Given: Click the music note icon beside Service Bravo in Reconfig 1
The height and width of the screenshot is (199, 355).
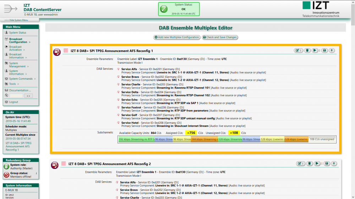Looking at the screenshot, I should tap(118, 77).
